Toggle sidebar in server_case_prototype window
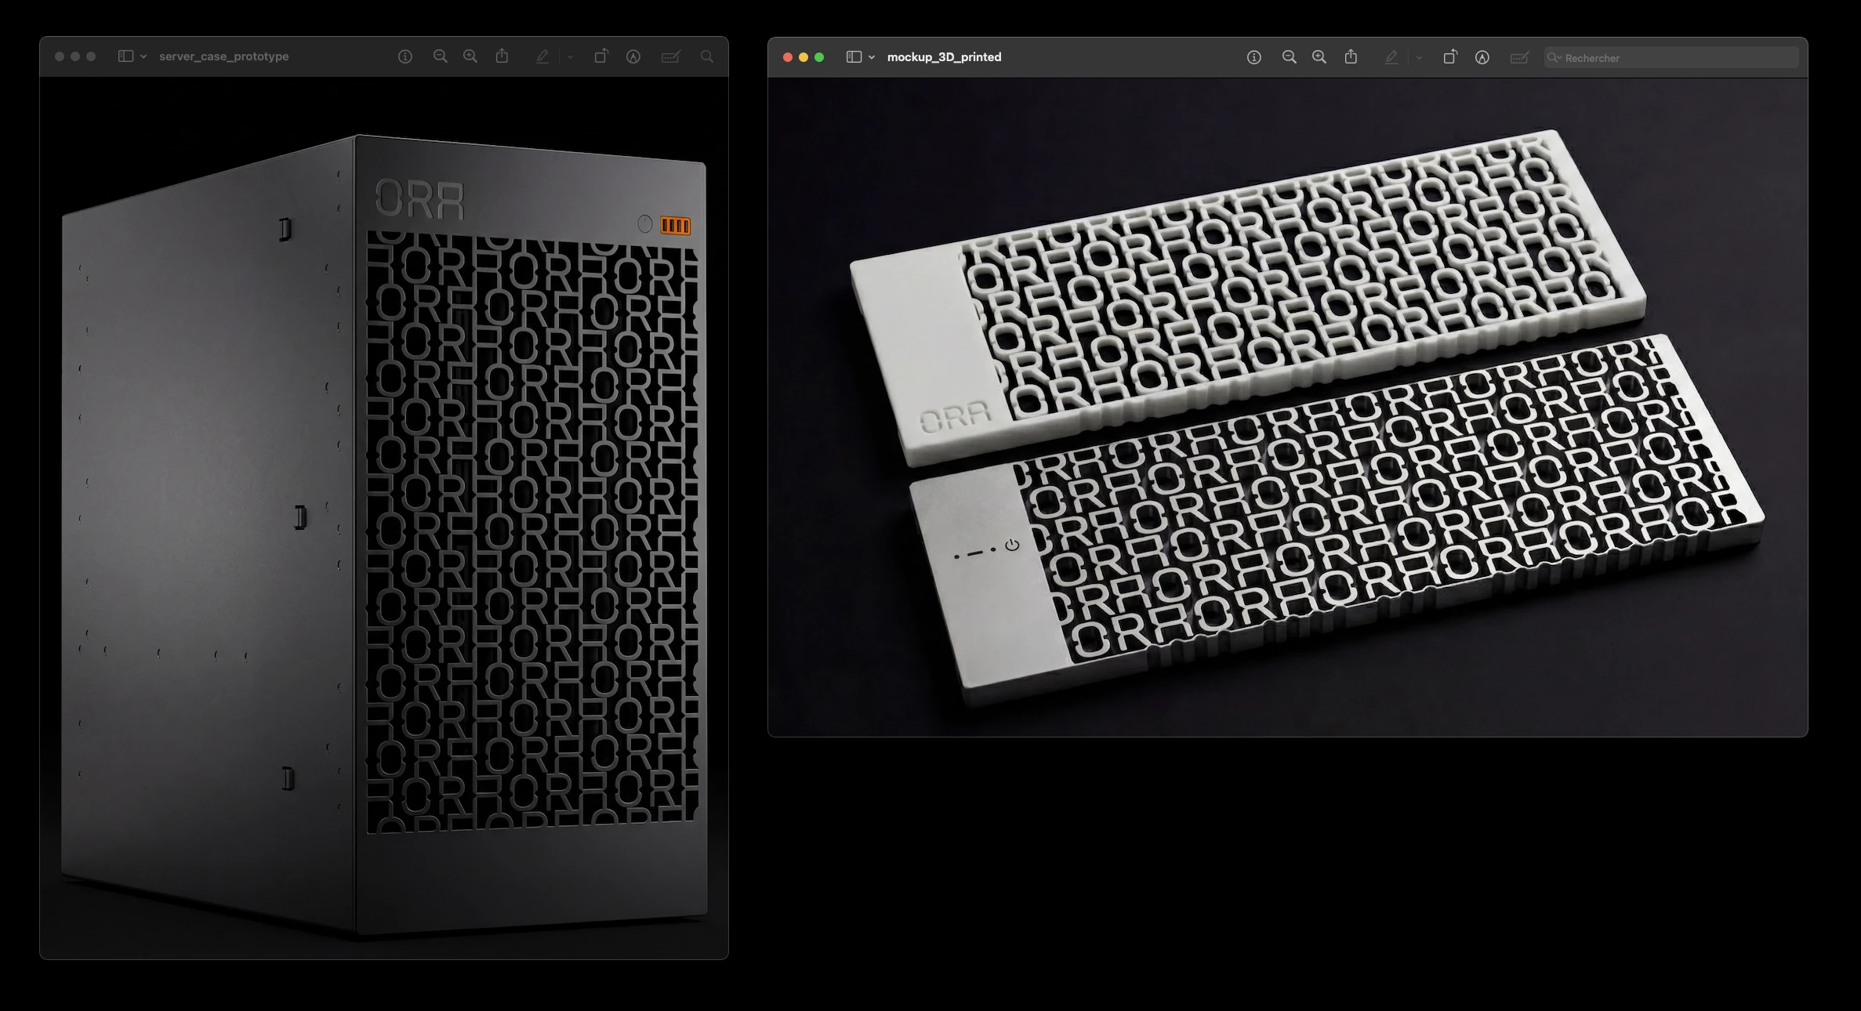Image resolution: width=1861 pixels, height=1011 pixels. (x=125, y=56)
